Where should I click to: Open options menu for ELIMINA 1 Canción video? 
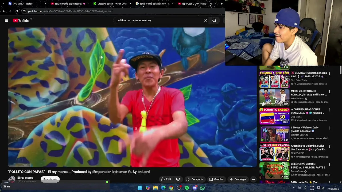(329, 73)
